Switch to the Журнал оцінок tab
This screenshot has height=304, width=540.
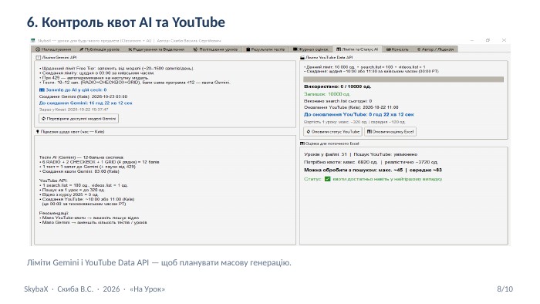(x=311, y=49)
